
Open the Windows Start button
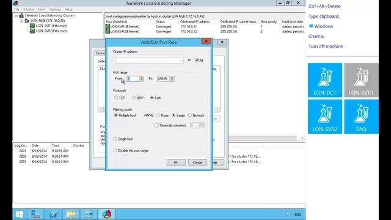[x=20, y=215]
